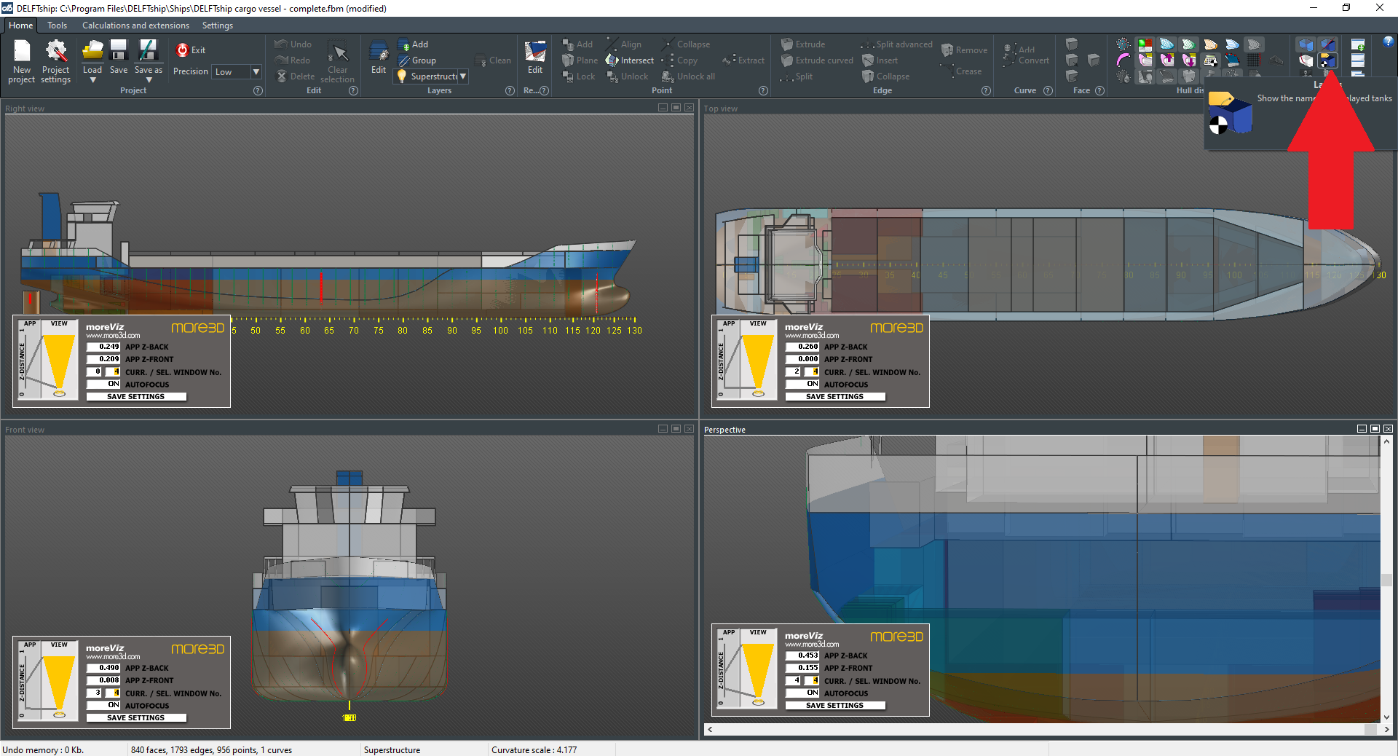Toggle display of tank names

tap(1329, 60)
